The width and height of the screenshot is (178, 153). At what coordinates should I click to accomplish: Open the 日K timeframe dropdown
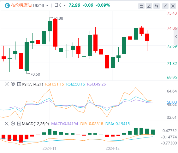pyautogui.click(x=60, y=5)
